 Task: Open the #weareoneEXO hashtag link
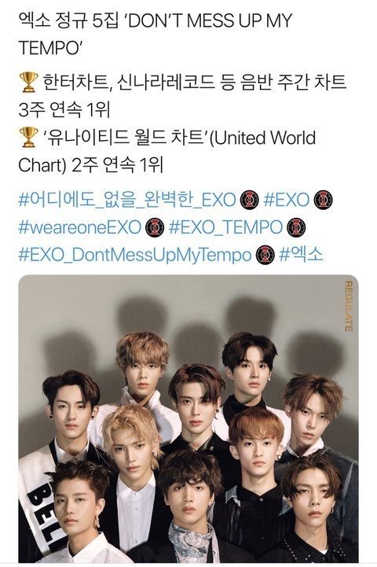pos(79,227)
